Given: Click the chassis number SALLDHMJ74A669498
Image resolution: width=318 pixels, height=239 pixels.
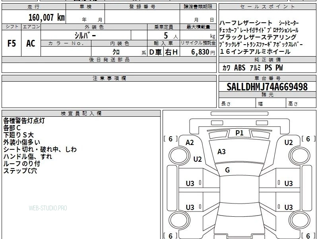Looking at the screenshot, I should pyautogui.click(x=267, y=87).
